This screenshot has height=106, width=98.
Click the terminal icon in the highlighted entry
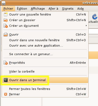[x=6, y=80]
